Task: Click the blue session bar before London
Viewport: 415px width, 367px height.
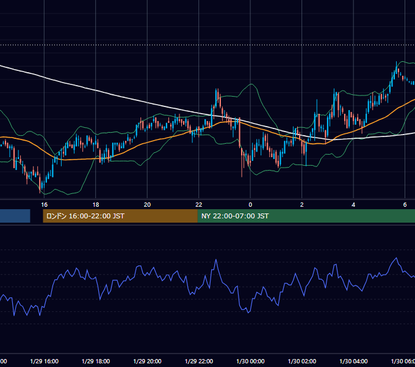Action: [x=15, y=216]
